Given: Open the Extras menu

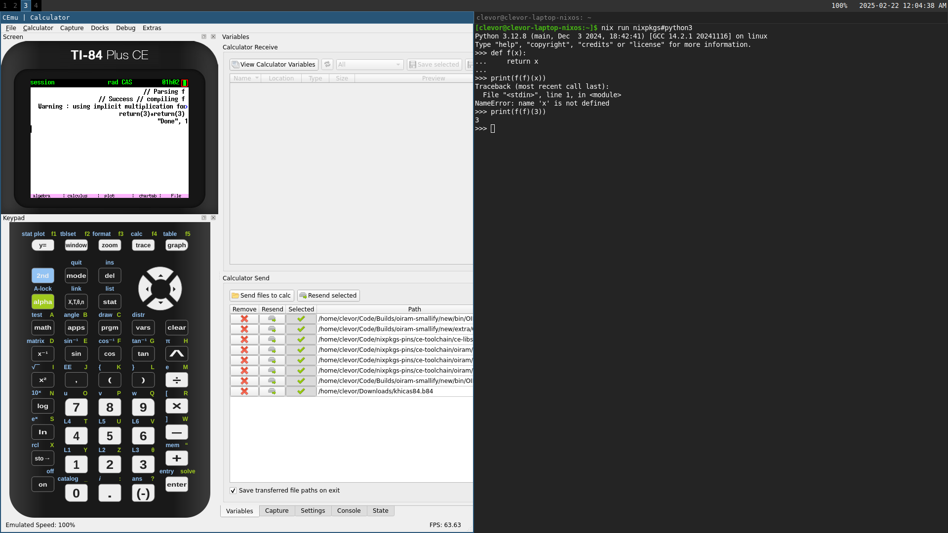Looking at the screenshot, I should tap(152, 28).
